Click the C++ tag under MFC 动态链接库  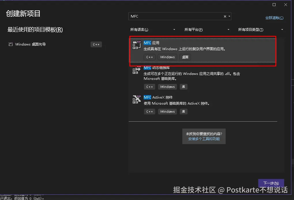click(x=150, y=87)
